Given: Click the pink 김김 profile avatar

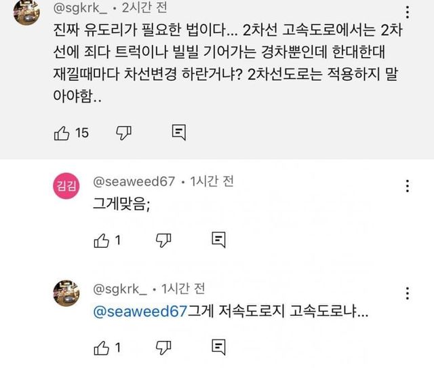Looking at the screenshot, I should point(66,187).
